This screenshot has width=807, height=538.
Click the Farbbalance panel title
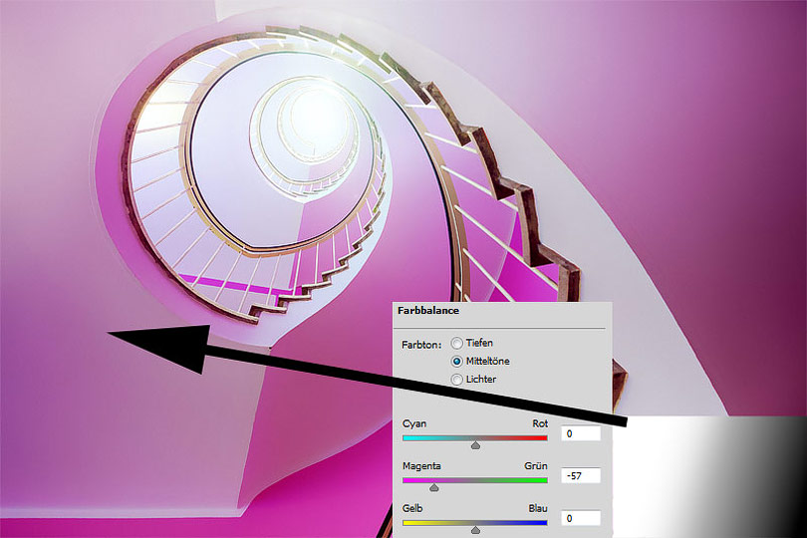428,311
